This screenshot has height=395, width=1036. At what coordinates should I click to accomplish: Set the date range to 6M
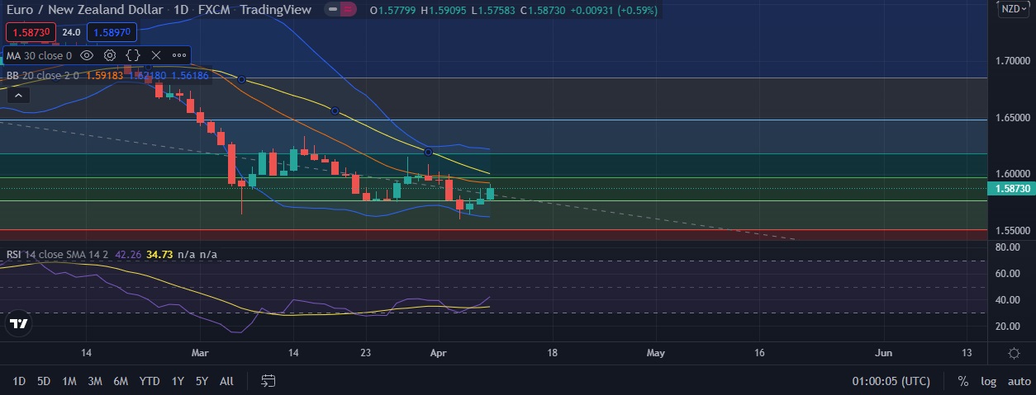[121, 381]
